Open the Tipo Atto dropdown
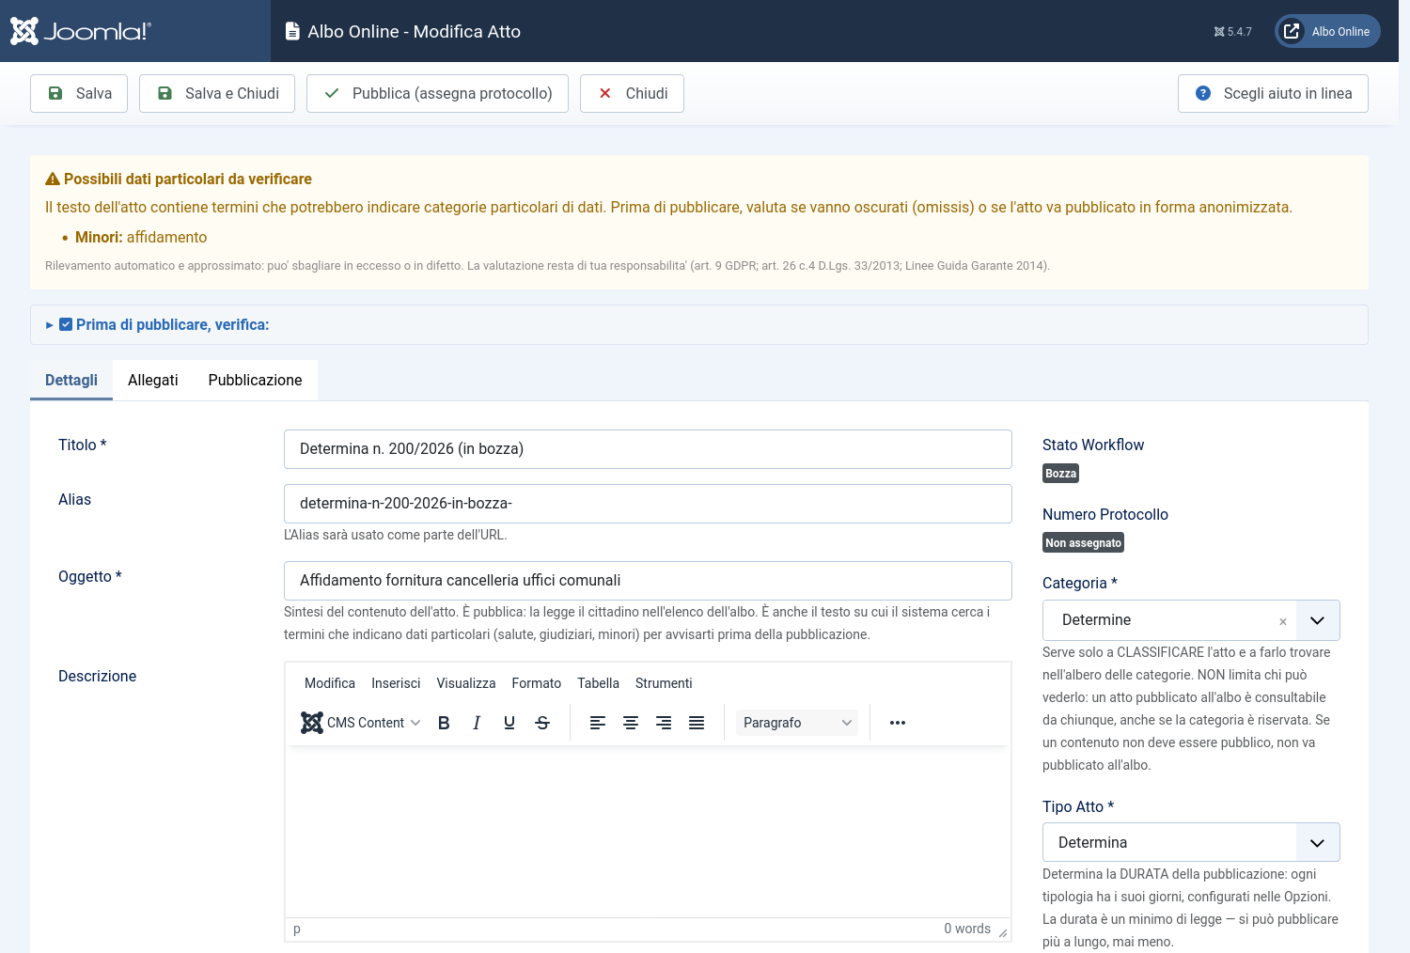1410x953 pixels. click(x=1191, y=842)
